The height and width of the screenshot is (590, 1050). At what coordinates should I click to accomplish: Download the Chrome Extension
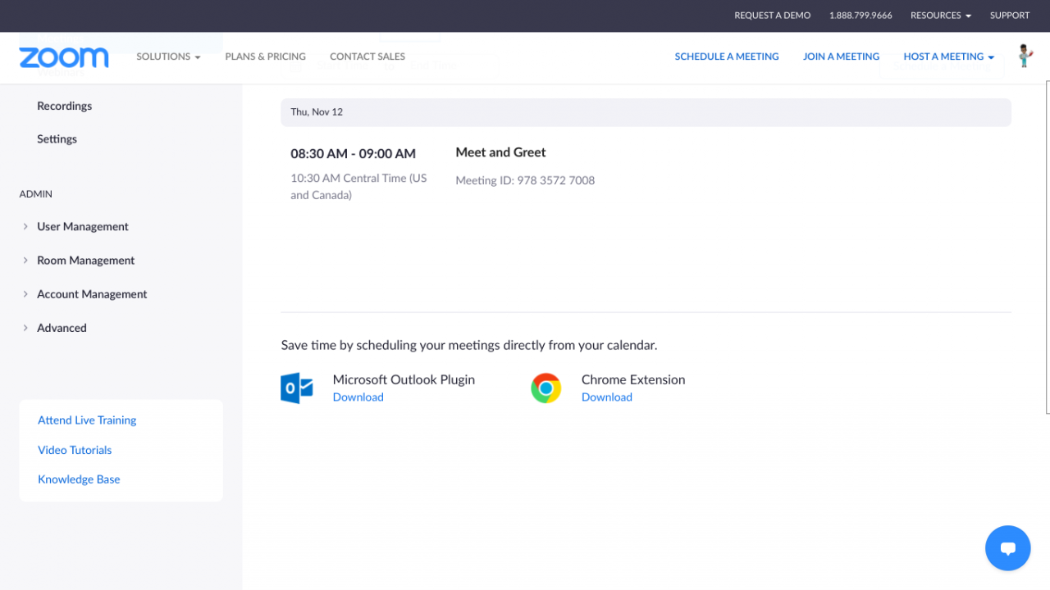coord(606,397)
